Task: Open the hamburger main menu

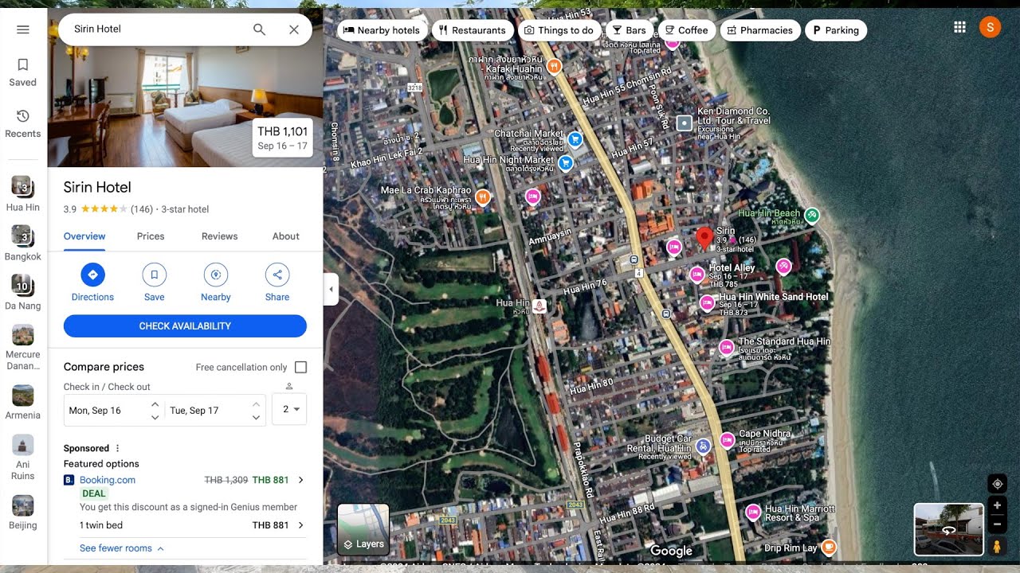Action: 23,29
